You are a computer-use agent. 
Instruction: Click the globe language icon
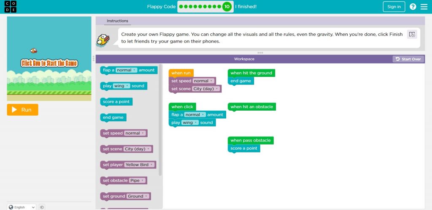[x=11, y=207]
